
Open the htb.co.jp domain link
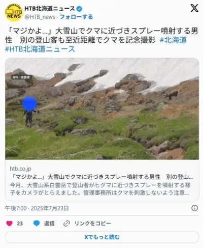pos(20,169)
